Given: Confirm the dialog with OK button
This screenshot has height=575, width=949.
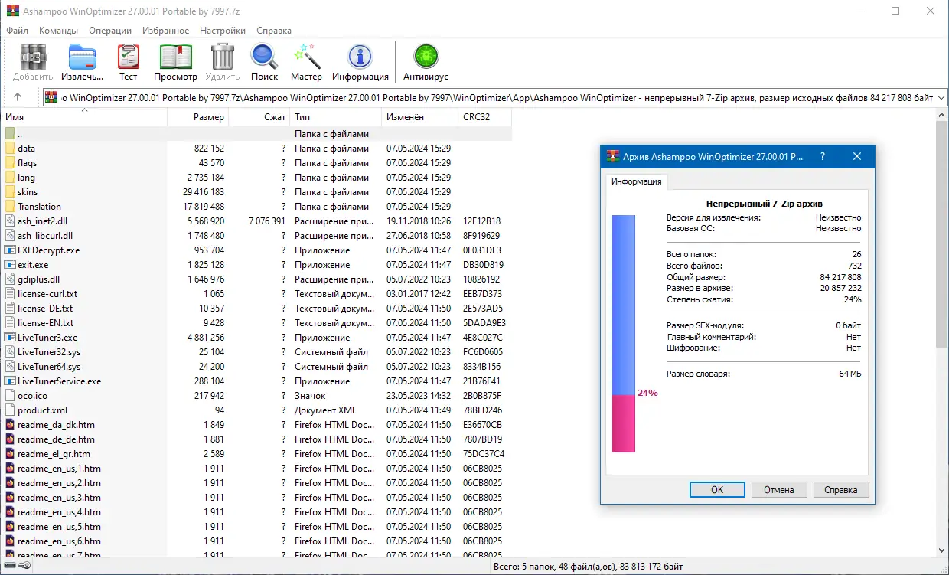Looking at the screenshot, I should [717, 489].
